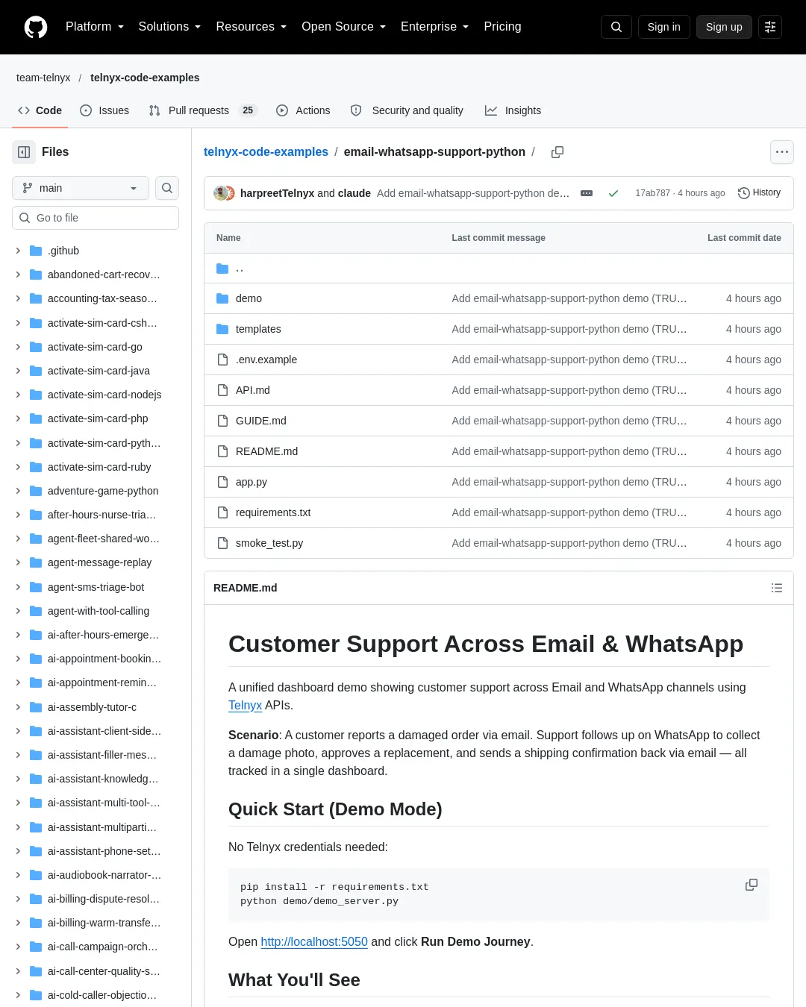Open the Pull requests tab
The image size is (806, 1007).
point(202,110)
